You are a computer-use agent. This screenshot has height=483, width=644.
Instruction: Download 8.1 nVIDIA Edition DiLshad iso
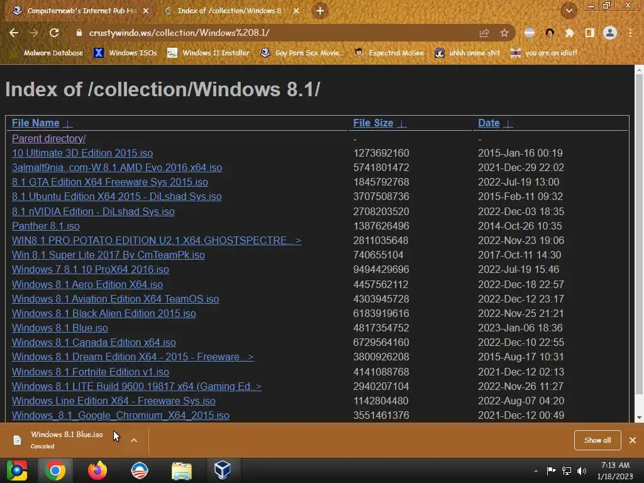[93, 211]
